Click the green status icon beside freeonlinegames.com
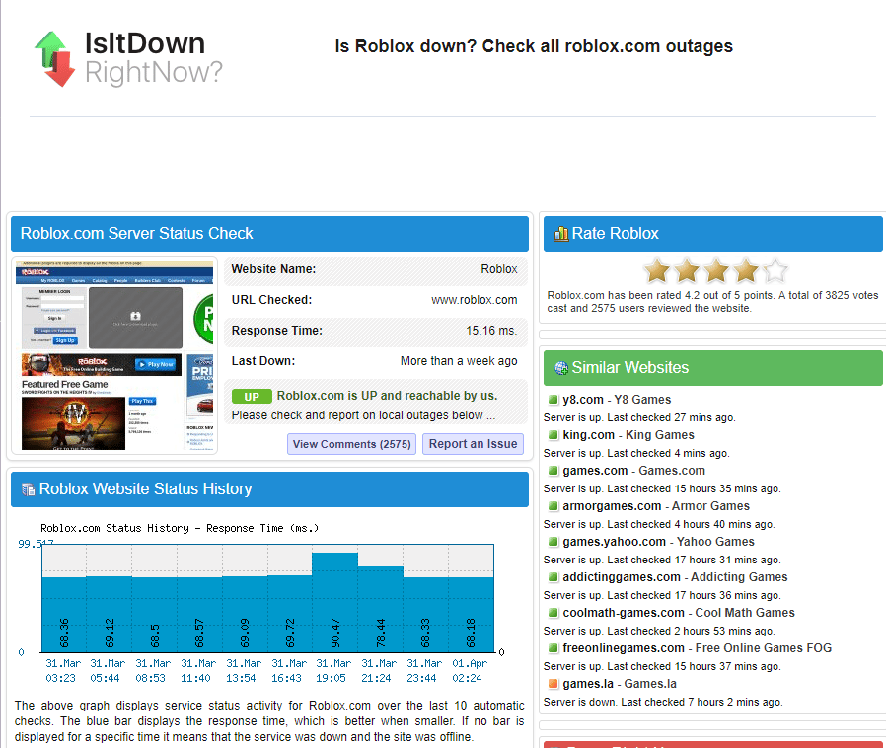The height and width of the screenshot is (748, 886). pyautogui.click(x=554, y=648)
